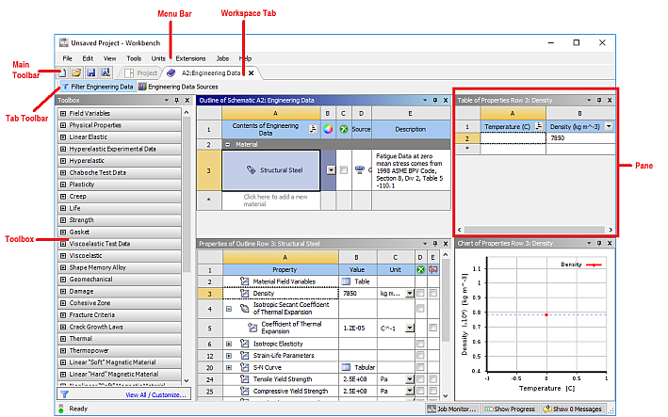
Task: Toggle Isotropic Elasticity suppress checkbox
Action: (x=420, y=344)
